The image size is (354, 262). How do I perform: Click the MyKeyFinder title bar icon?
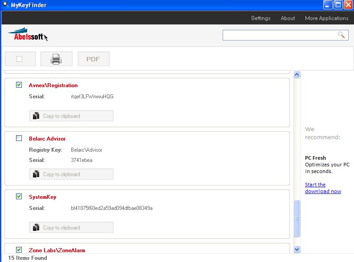point(4,5)
